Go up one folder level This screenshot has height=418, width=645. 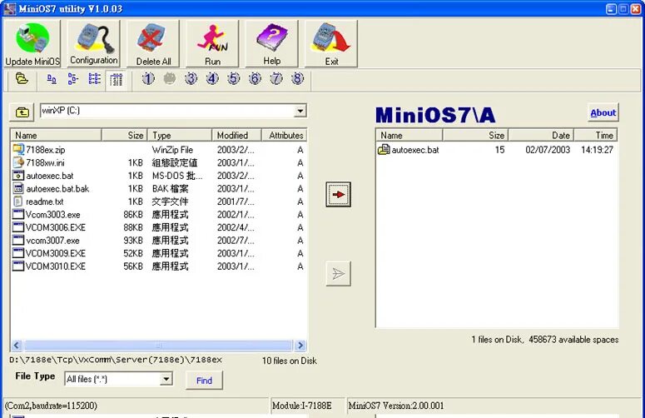[22, 112]
